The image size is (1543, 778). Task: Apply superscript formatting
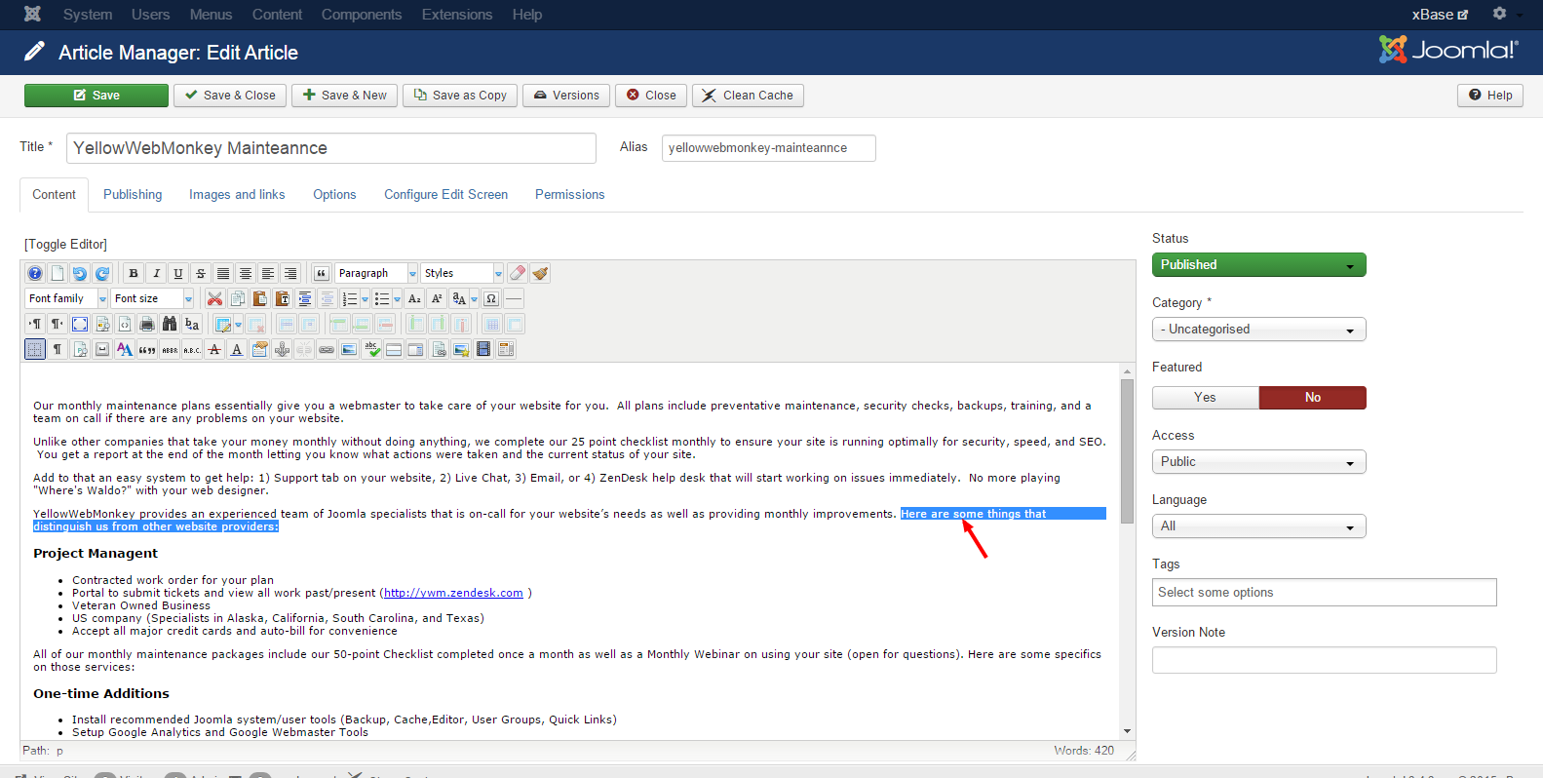coord(437,298)
